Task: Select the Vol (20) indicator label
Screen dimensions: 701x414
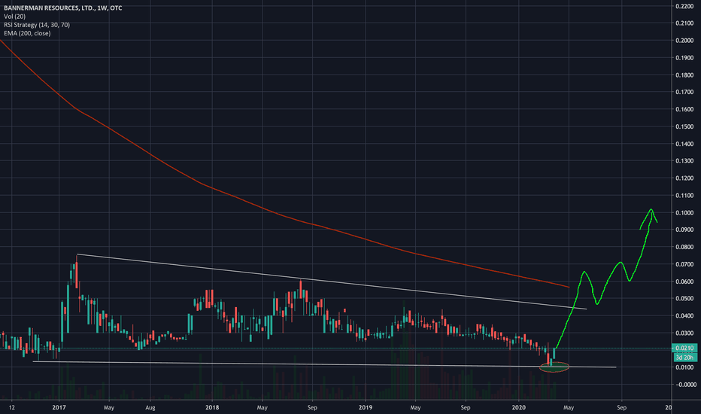Action: 15,17
